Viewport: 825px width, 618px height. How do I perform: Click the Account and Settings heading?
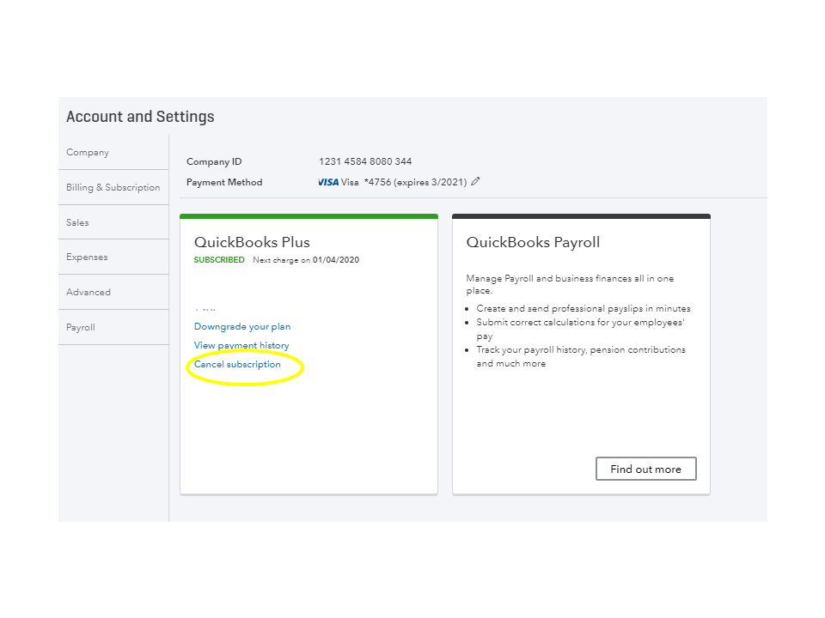coord(140,117)
